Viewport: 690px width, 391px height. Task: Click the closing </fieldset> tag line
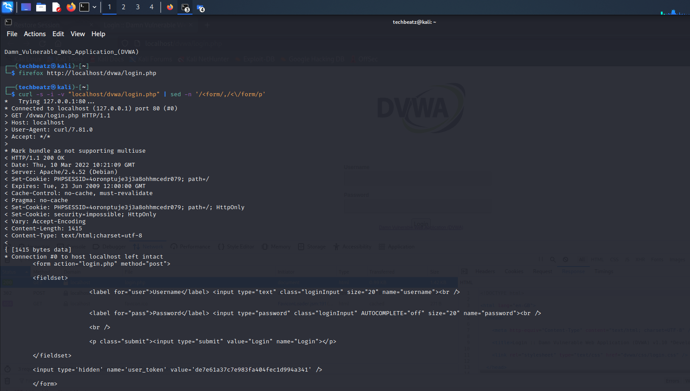coord(52,356)
